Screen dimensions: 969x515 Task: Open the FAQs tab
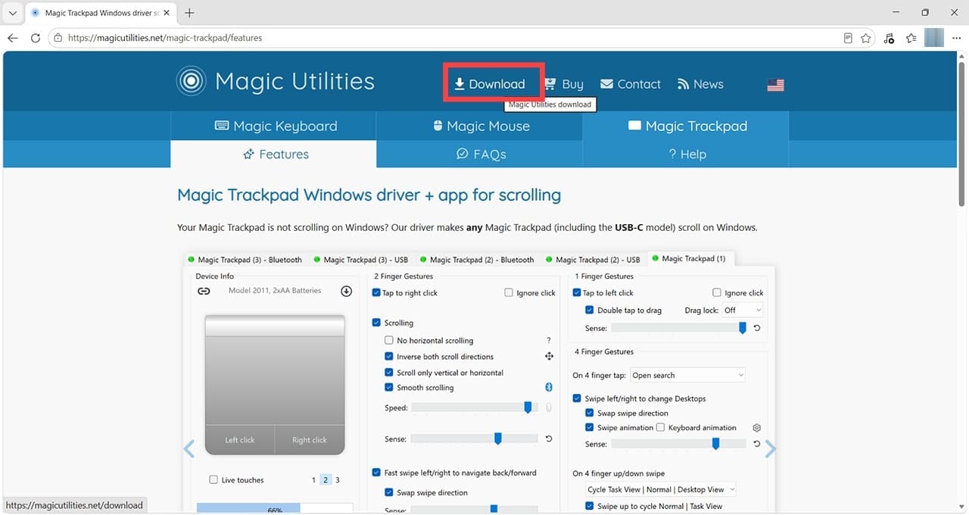481,154
